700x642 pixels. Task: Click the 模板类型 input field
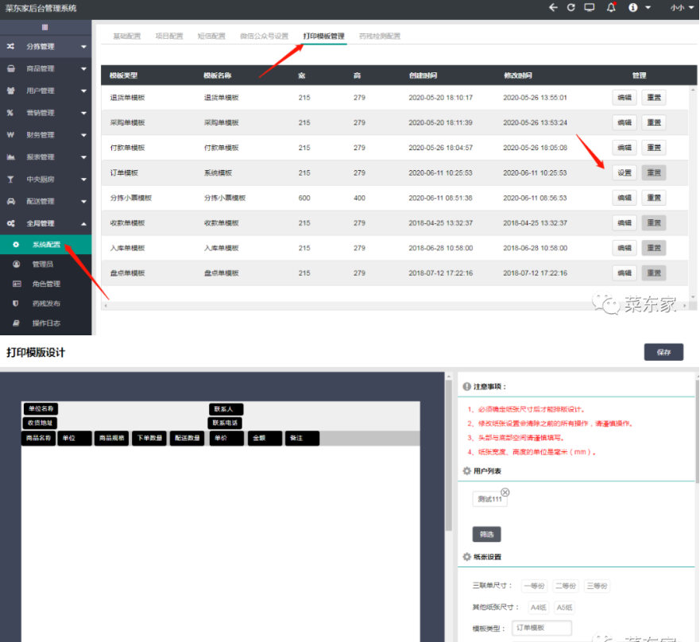(x=542, y=628)
